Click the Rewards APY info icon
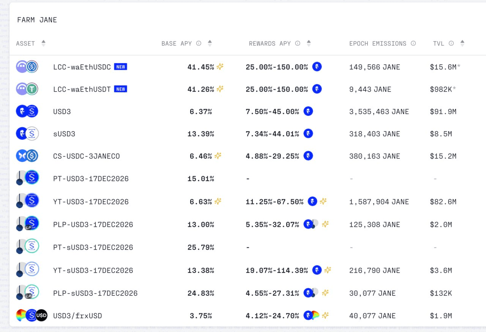Screen dimensions: 486x332 (298, 44)
